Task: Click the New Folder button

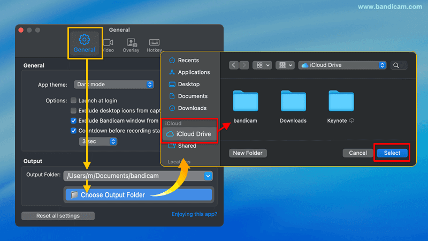Action: [248, 153]
